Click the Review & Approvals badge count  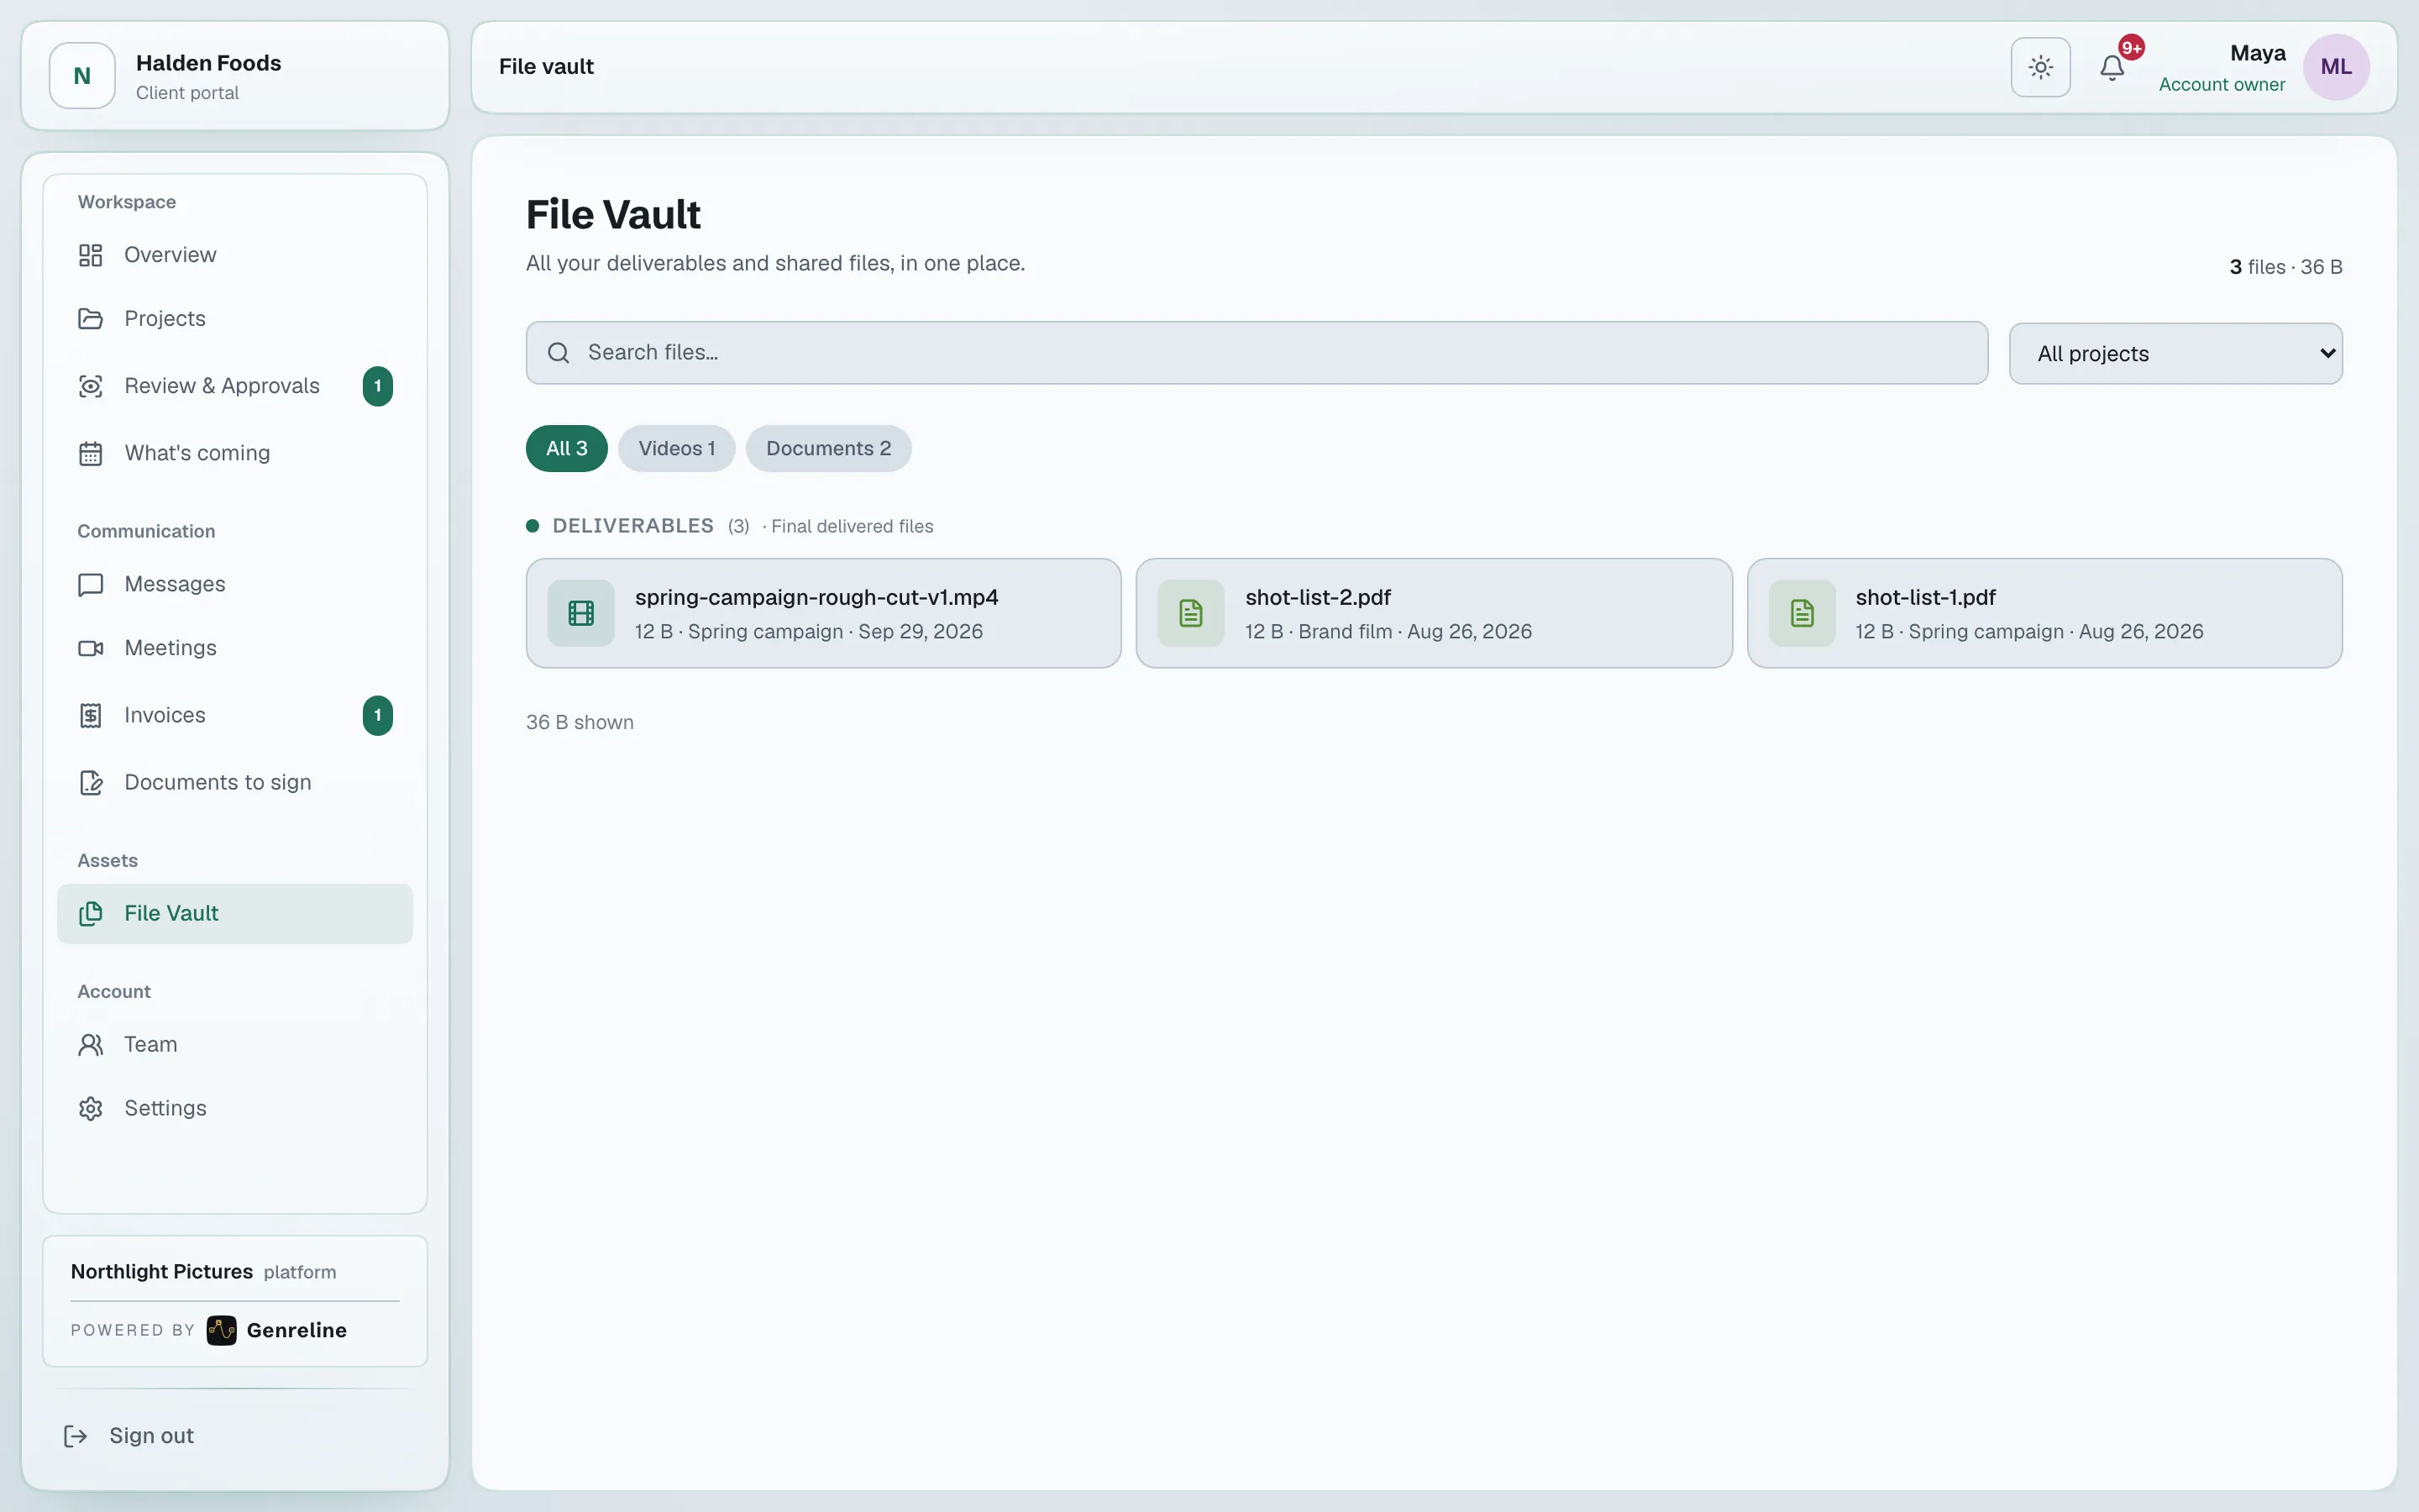pos(378,386)
